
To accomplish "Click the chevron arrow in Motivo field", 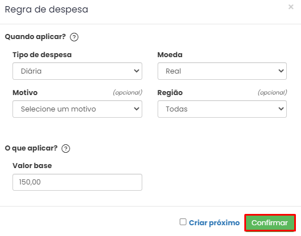I will [x=137, y=109].
